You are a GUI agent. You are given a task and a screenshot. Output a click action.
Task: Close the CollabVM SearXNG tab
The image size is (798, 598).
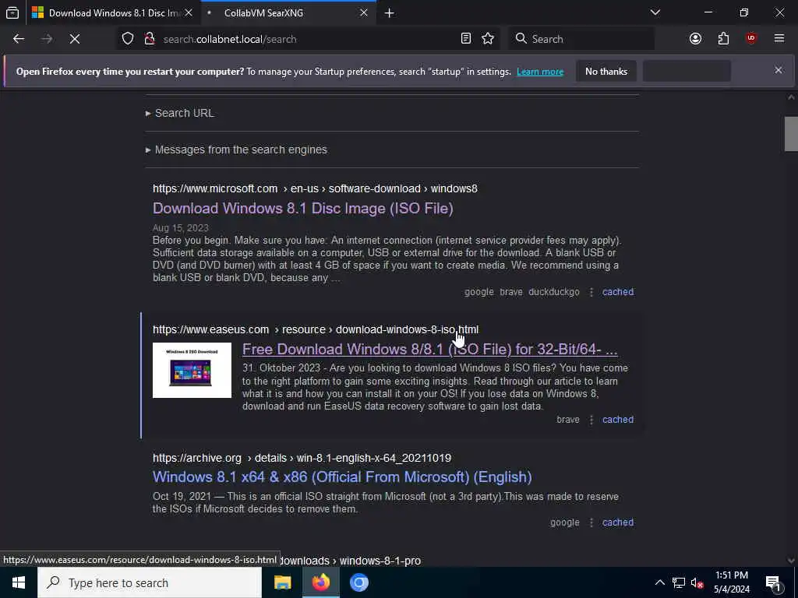[364, 12]
